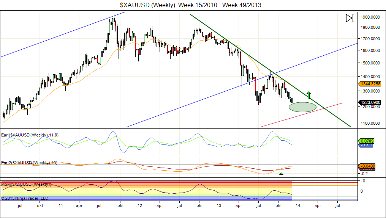Select the MoM($XAUUSD (Weekly)) indicator label
The height and width of the screenshot is (218, 386).
point(26,184)
